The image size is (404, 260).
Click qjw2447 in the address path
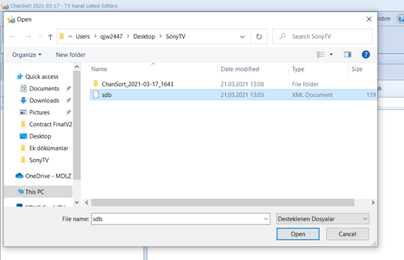coord(112,37)
